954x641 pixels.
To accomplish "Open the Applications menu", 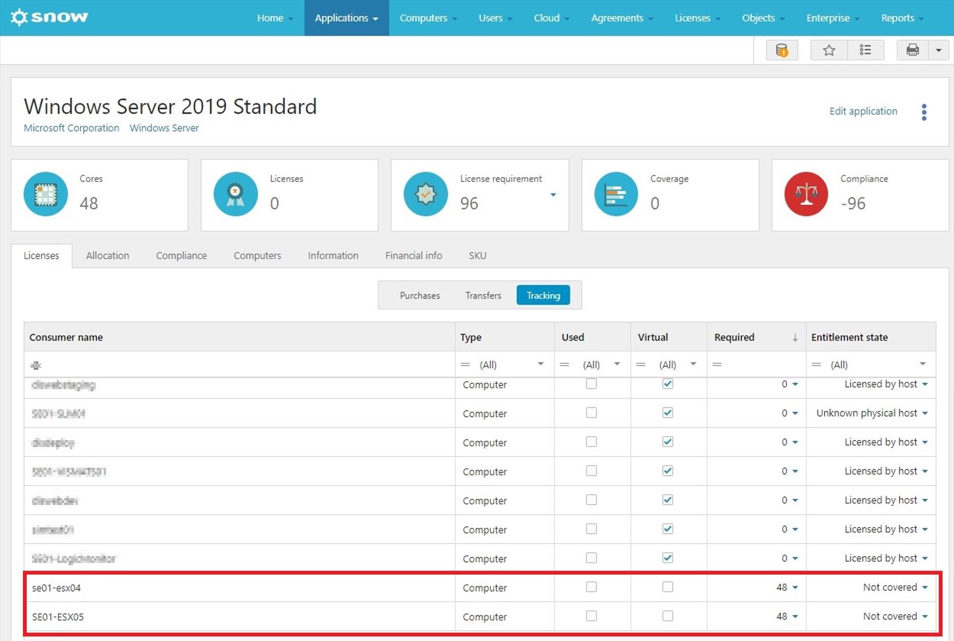I will coord(346,18).
